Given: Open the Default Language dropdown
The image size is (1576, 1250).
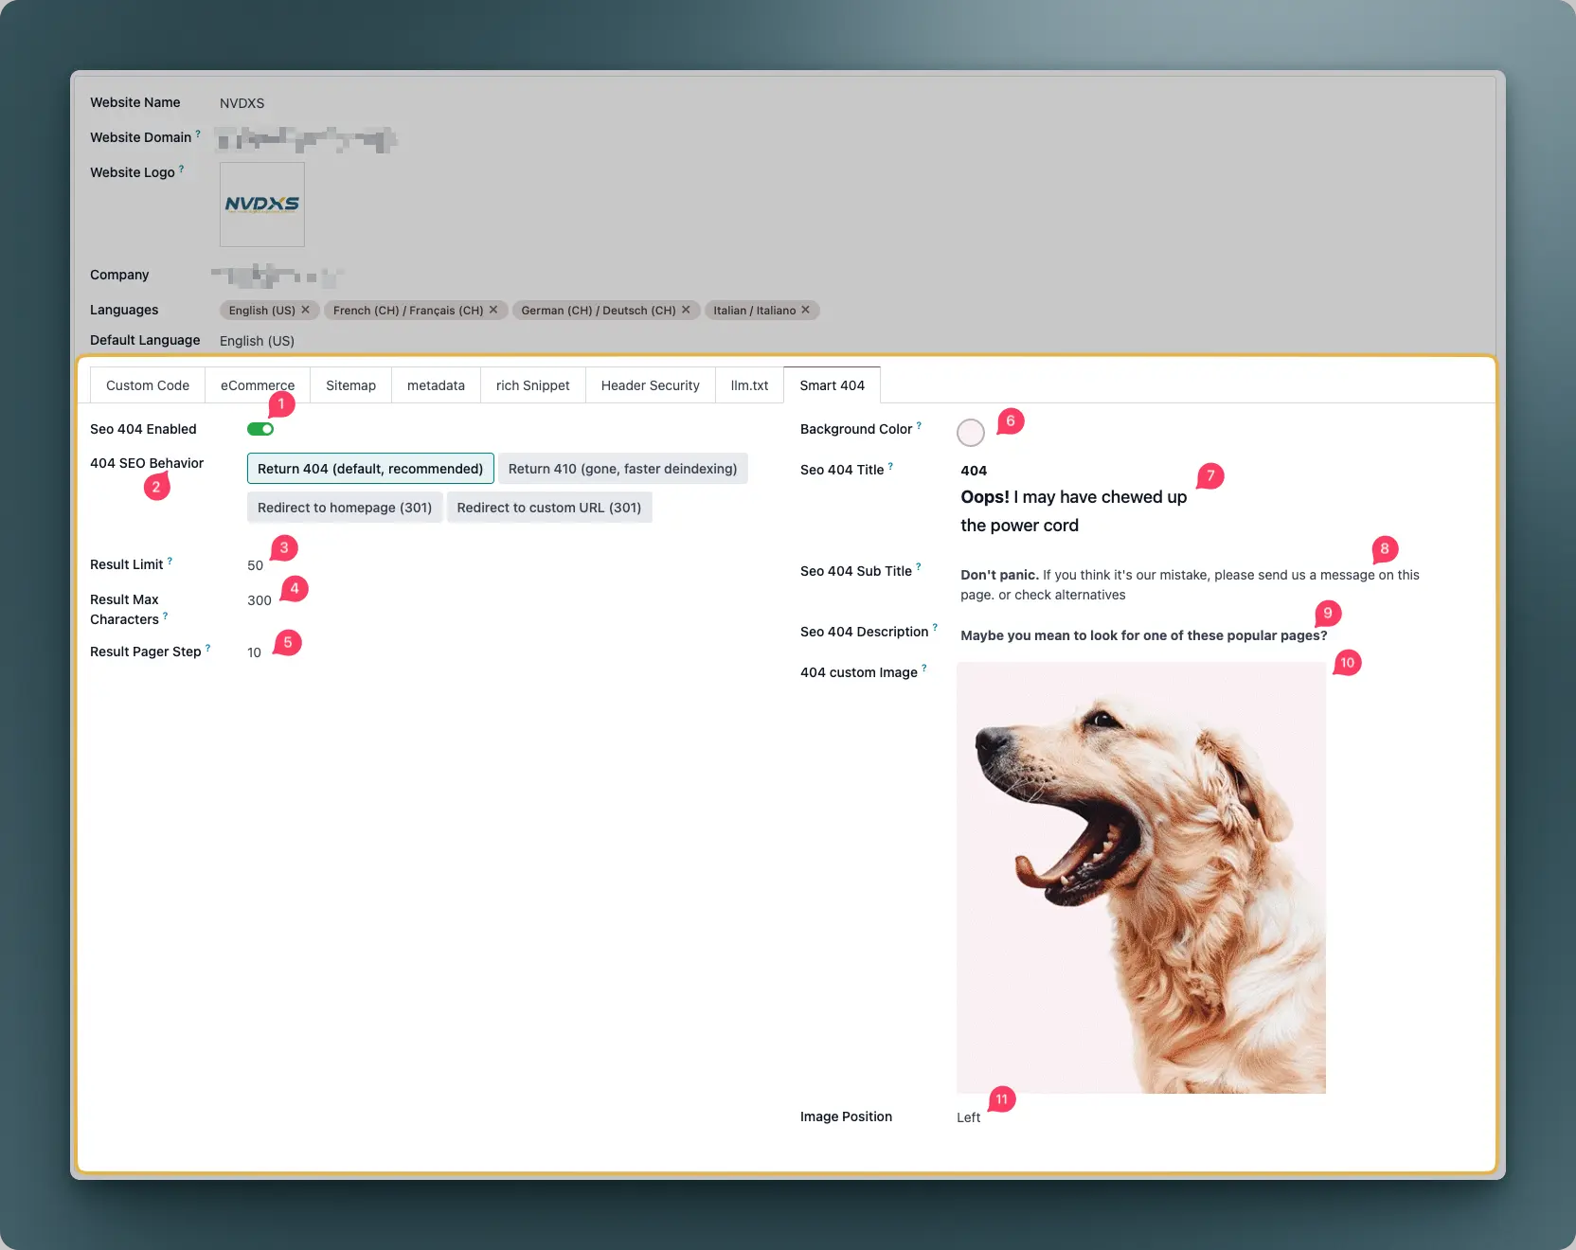Looking at the screenshot, I should click(x=257, y=341).
